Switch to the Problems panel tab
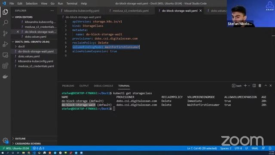 click(68, 86)
